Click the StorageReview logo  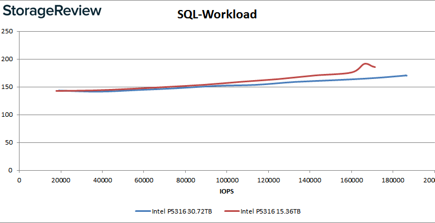pyautogui.click(x=52, y=12)
